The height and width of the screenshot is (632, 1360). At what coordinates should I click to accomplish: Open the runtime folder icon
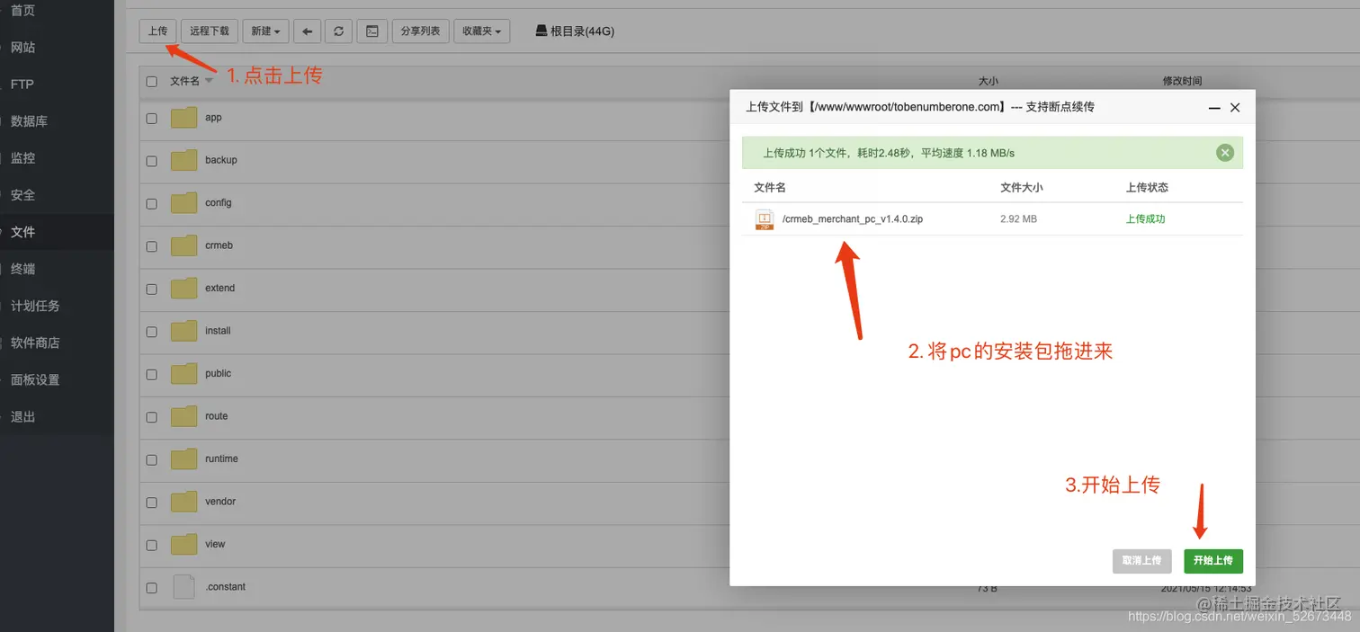183,459
